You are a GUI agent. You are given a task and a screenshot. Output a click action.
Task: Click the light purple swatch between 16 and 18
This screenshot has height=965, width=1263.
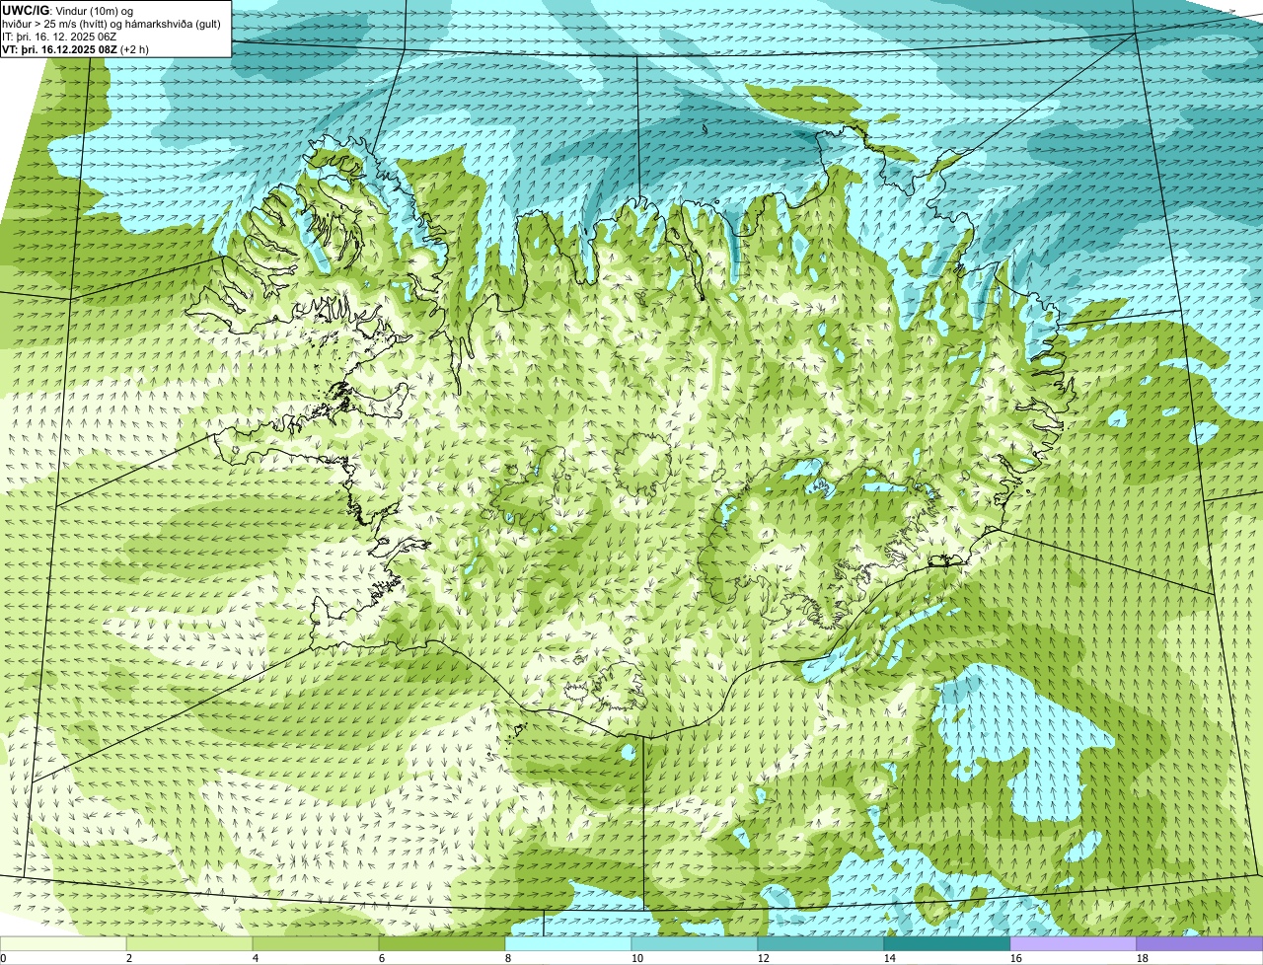pos(1074,944)
